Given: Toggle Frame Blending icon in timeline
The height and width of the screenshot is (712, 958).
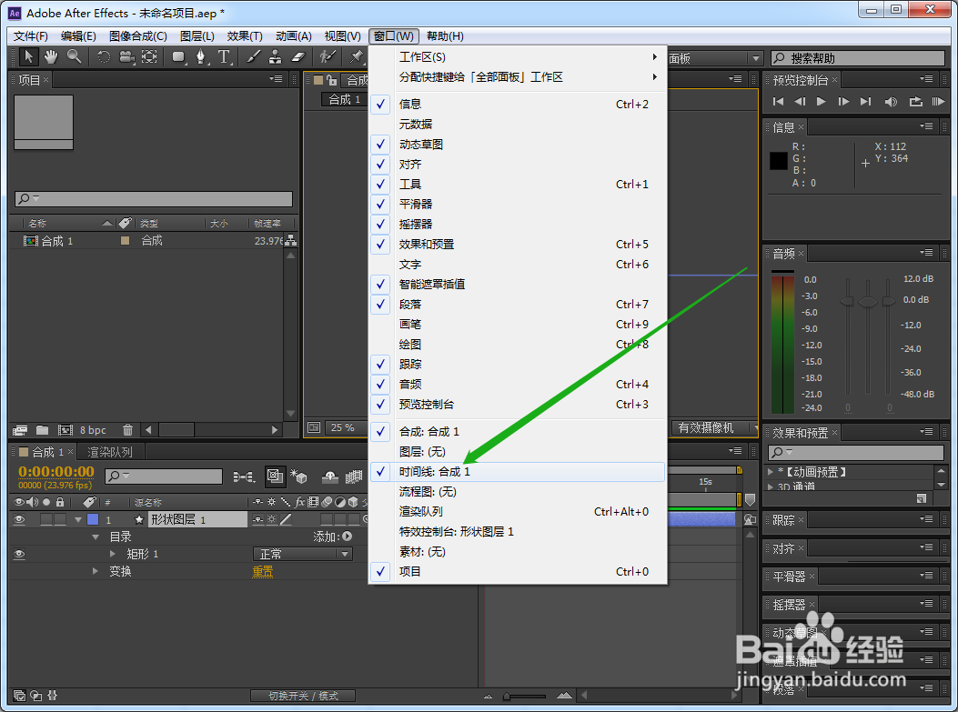Looking at the screenshot, I should [x=354, y=476].
